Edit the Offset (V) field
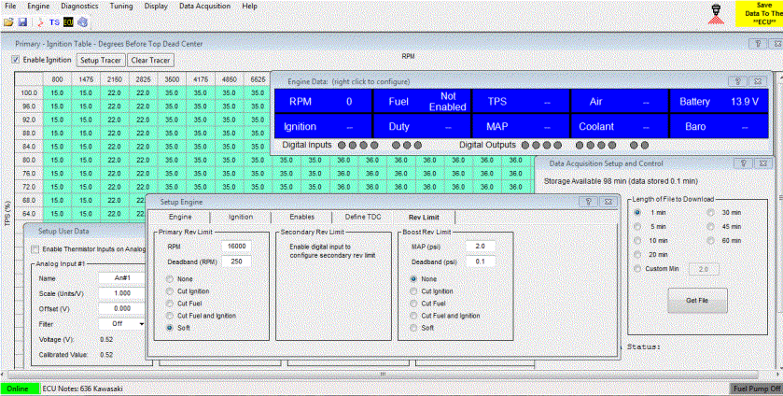783x396 pixels. point(122,308)
